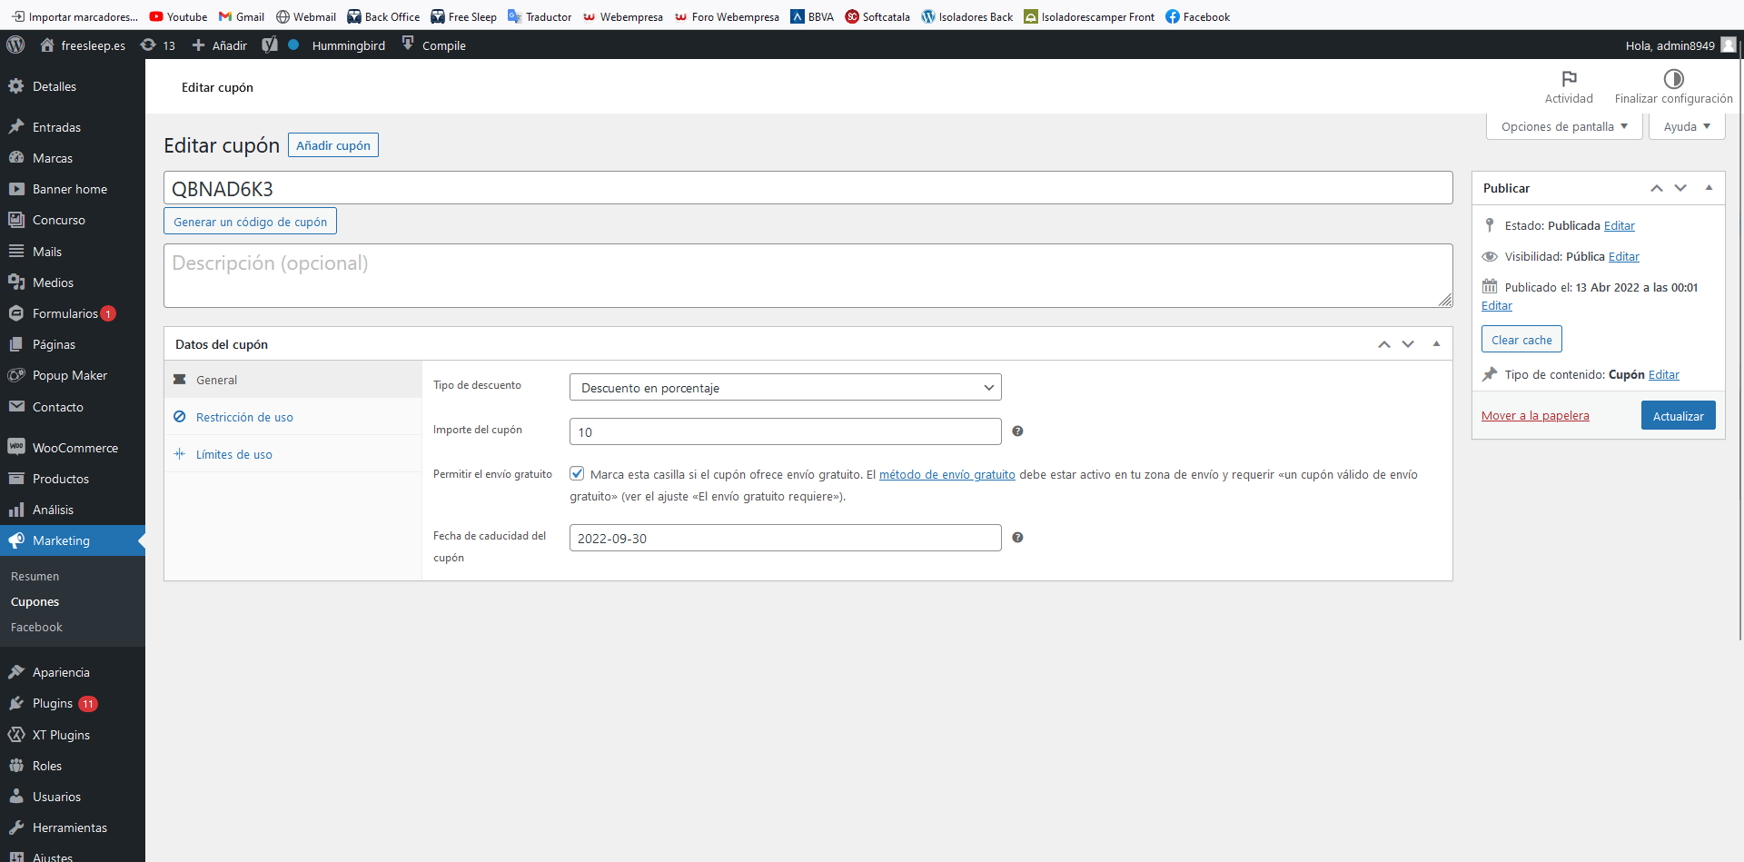Click the Importe del cupón field

(x=785, y=431)
